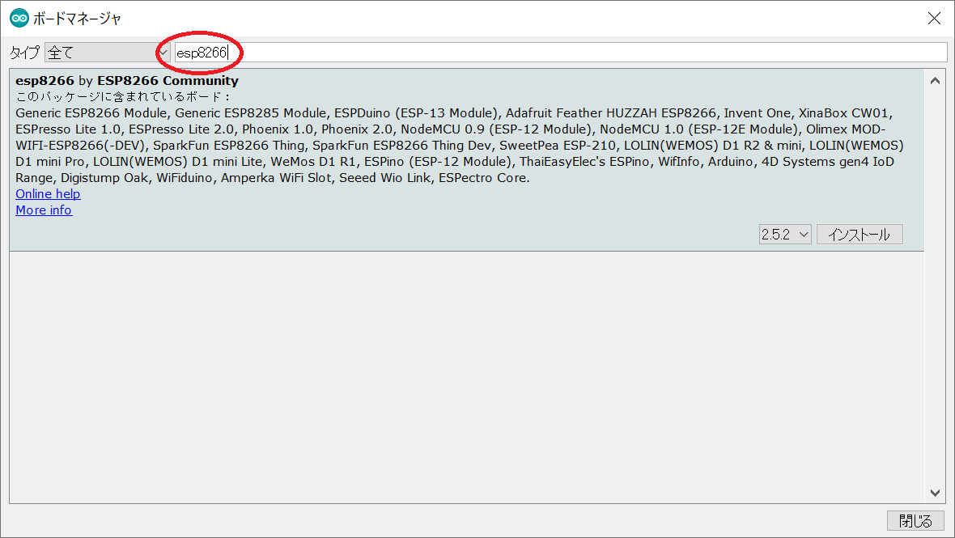Screen dimensions: 955x538
Task: Open the Online help link
Action: click(48, 194)
